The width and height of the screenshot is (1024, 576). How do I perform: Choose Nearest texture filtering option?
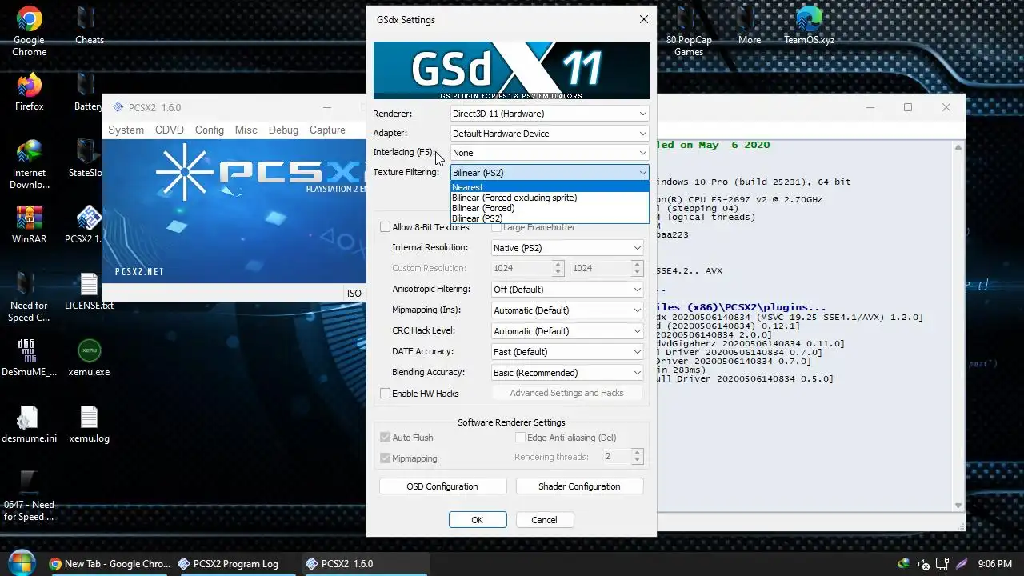tap(549, 187)
